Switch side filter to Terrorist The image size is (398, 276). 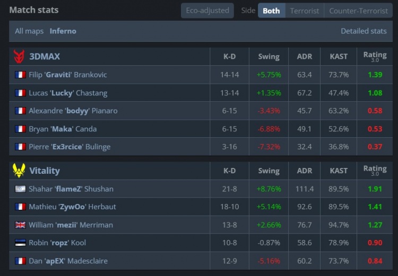(305, 11)
